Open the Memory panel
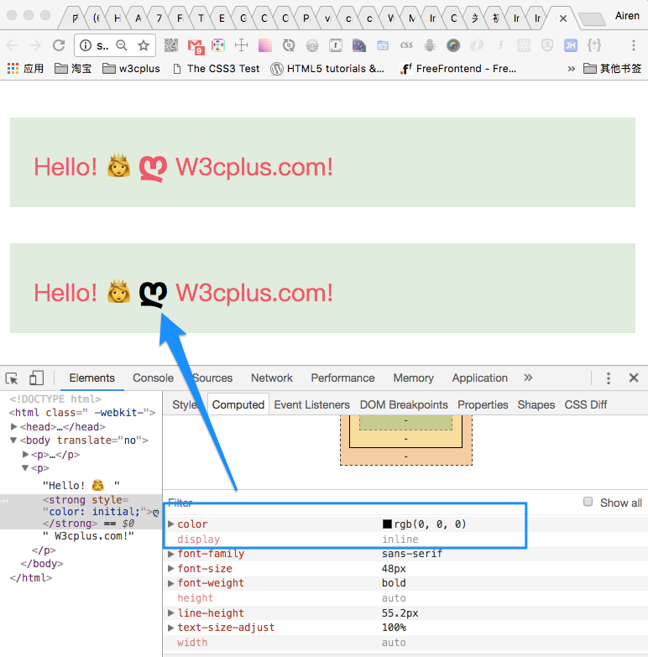The height and width of the screenshot is (657, 648). coord(413,378)
